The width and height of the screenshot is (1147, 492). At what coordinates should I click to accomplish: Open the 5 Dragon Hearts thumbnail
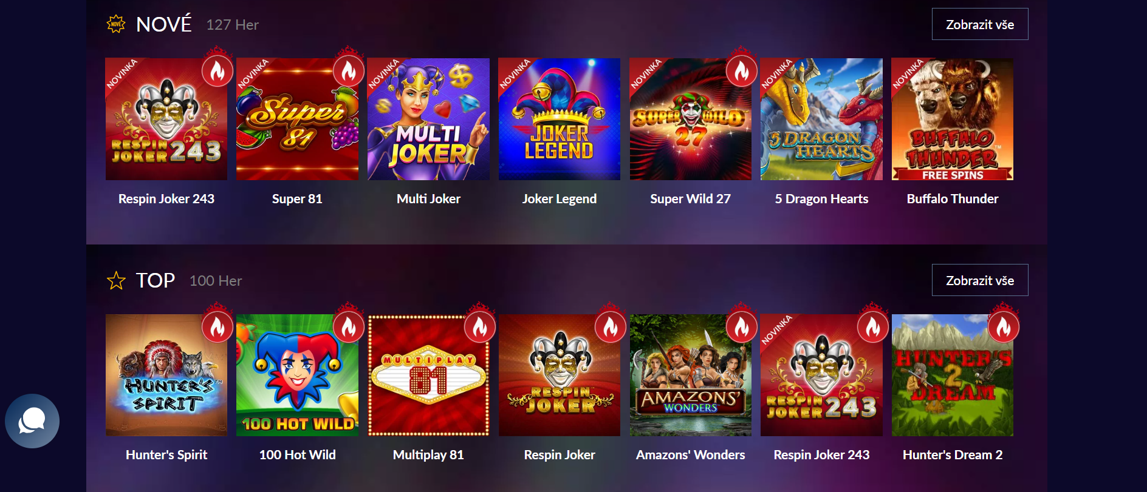point(821,119)
